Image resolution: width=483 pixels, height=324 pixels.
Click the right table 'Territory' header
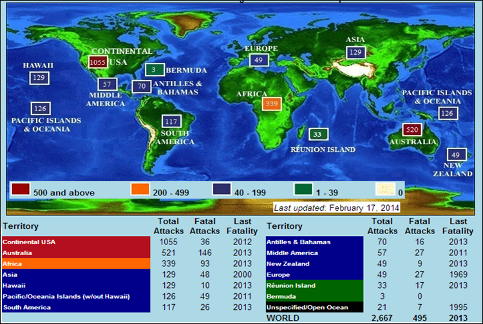click(x=285, y=226)
